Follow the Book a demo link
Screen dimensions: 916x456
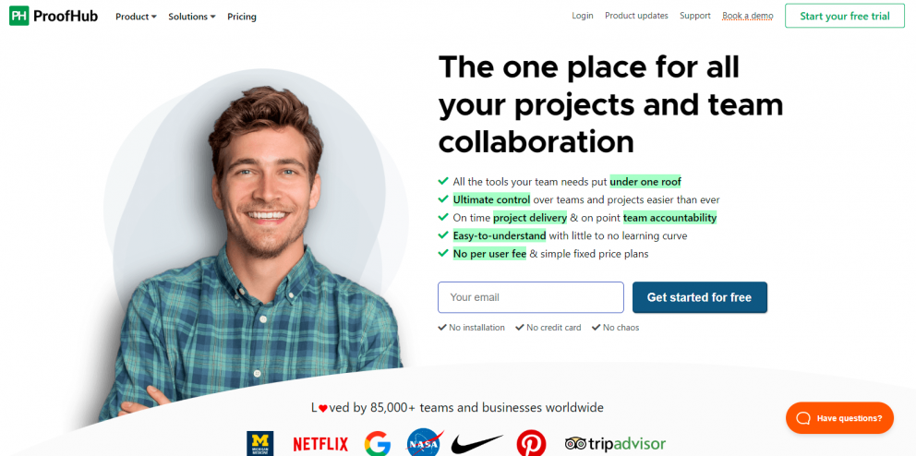pos(748,16)
